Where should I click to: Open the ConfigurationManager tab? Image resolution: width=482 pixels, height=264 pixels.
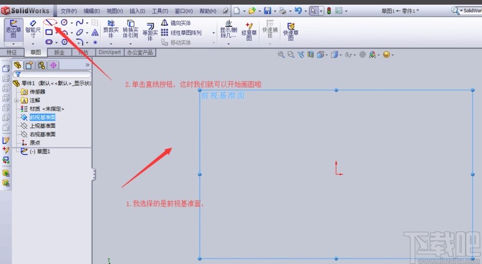coord(41,65)
